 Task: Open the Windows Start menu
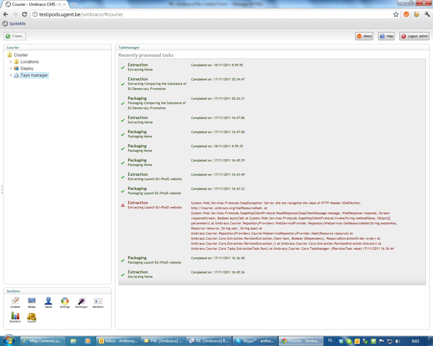9,341
